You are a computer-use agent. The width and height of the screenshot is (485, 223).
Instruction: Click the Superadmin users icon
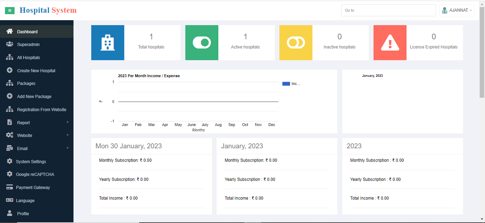pos(10,45)
